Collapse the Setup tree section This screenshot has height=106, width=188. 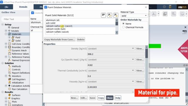[x=3, y=24]
